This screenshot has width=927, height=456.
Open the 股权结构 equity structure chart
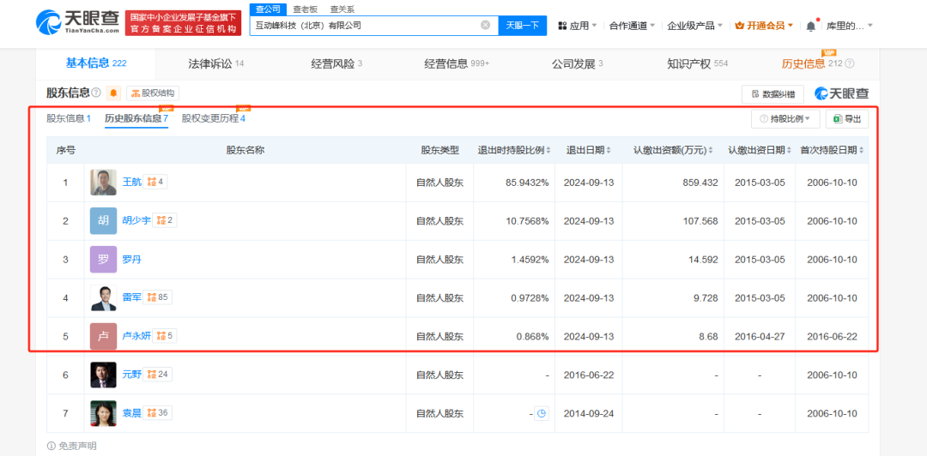pos(153,93)
